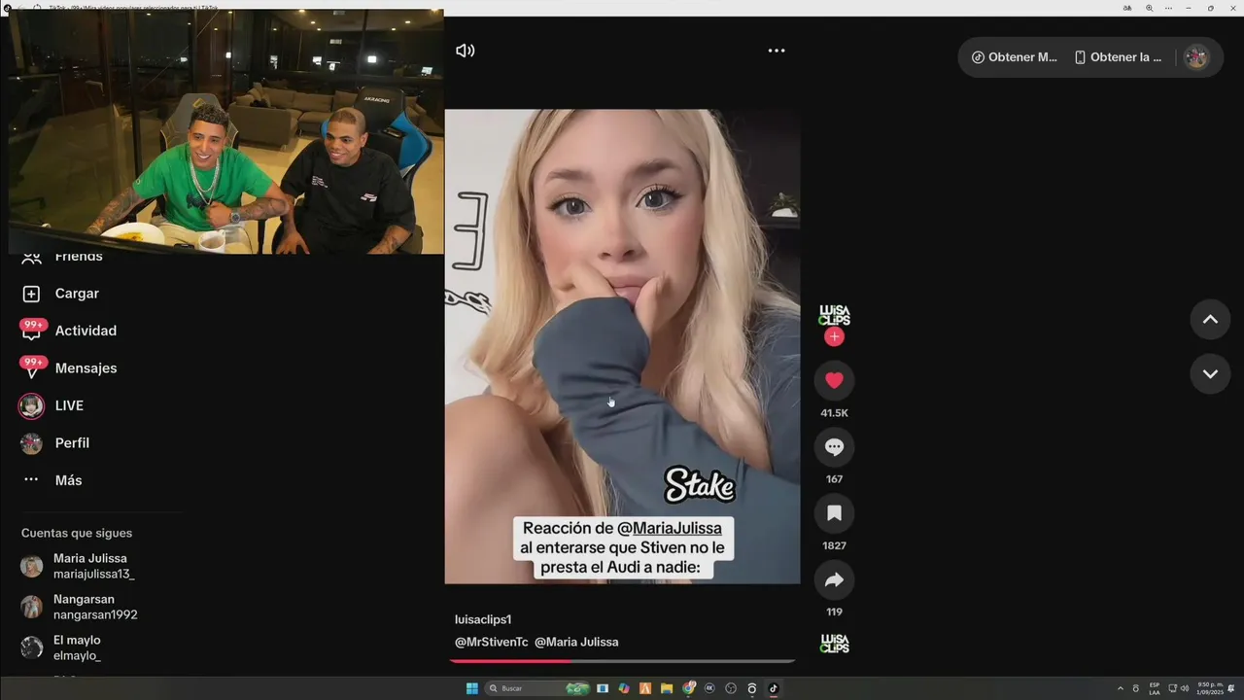
Task: Open the clock showing 9:50 p. m.
Action: click(x=1211, y=688)
